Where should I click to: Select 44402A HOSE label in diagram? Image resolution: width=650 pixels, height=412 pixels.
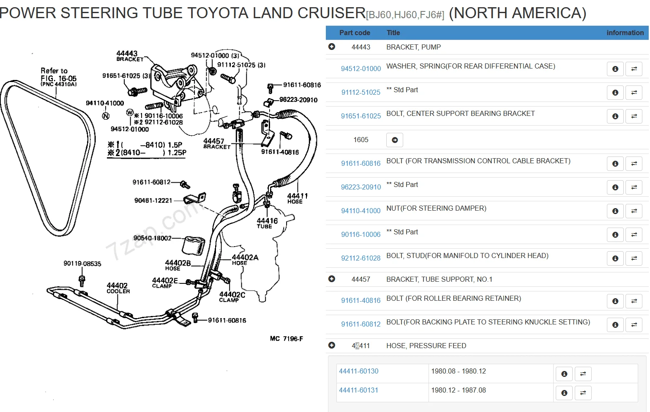245,260
